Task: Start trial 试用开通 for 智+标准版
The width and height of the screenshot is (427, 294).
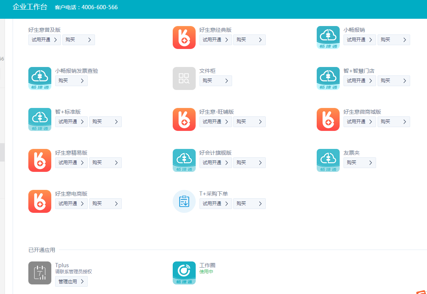Action: click(x=71, y=122)
